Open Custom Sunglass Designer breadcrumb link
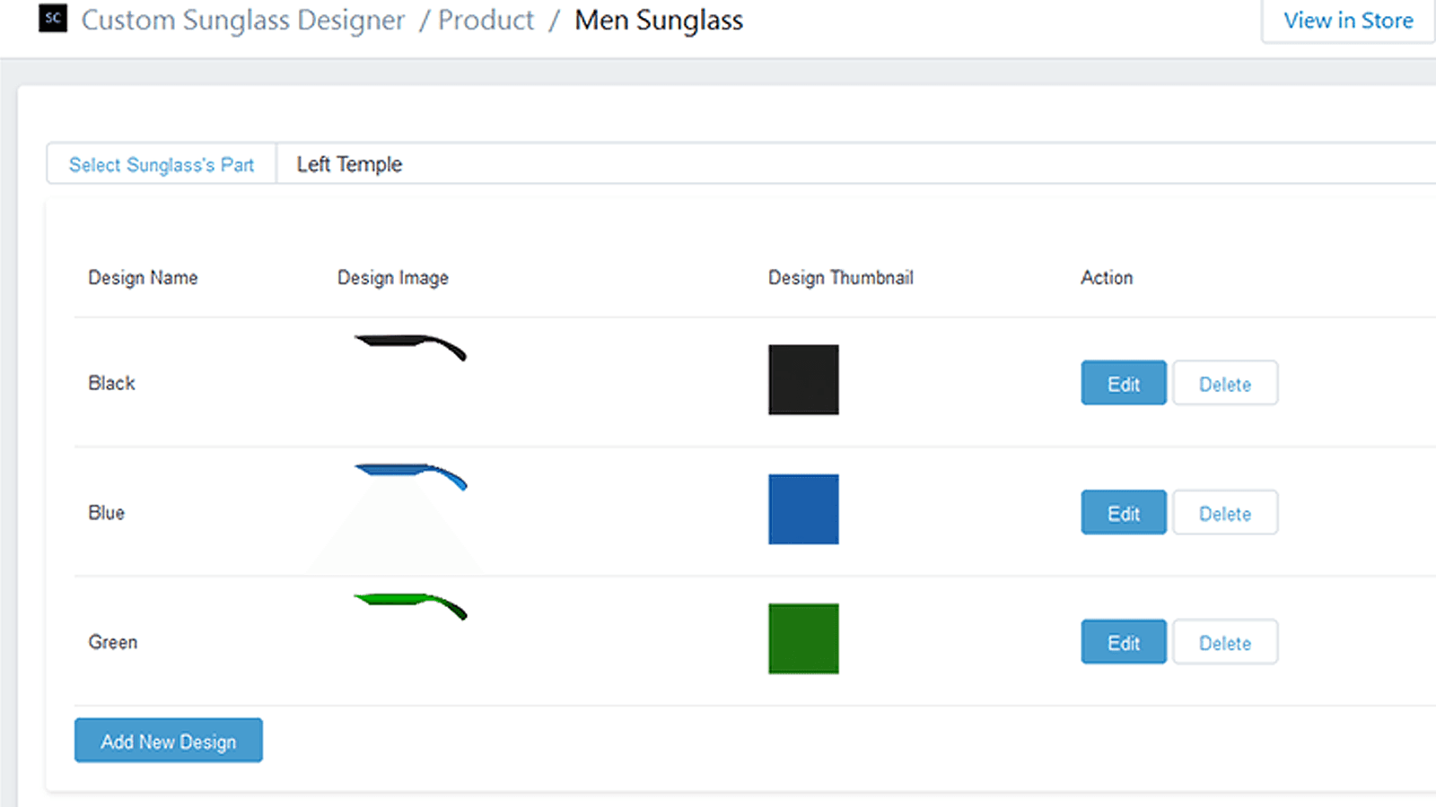 pos(243,21)
